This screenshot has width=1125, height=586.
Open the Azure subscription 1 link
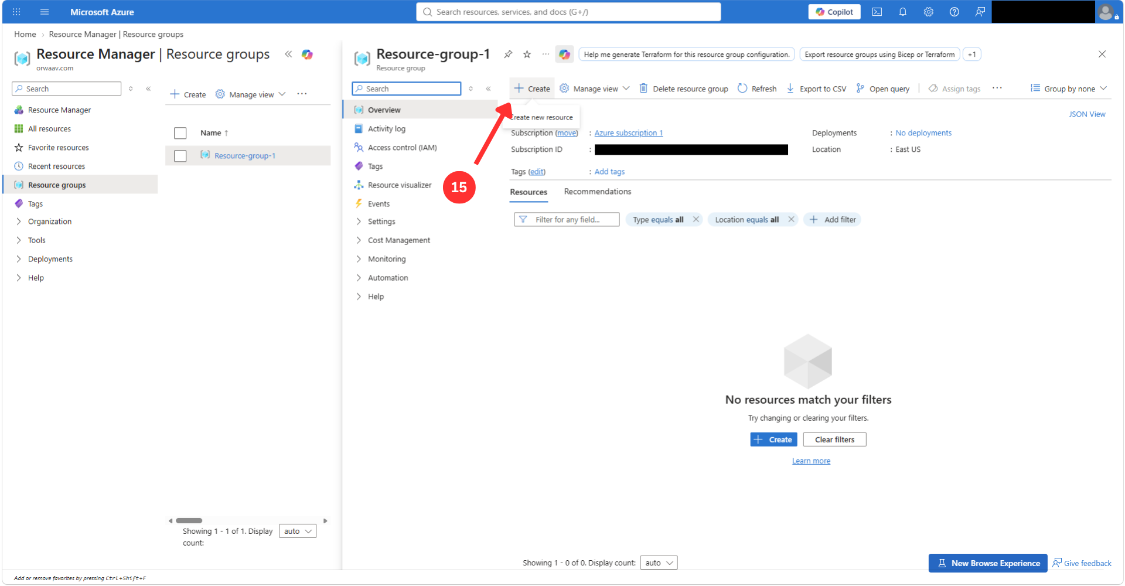click(x=628, y=133)
